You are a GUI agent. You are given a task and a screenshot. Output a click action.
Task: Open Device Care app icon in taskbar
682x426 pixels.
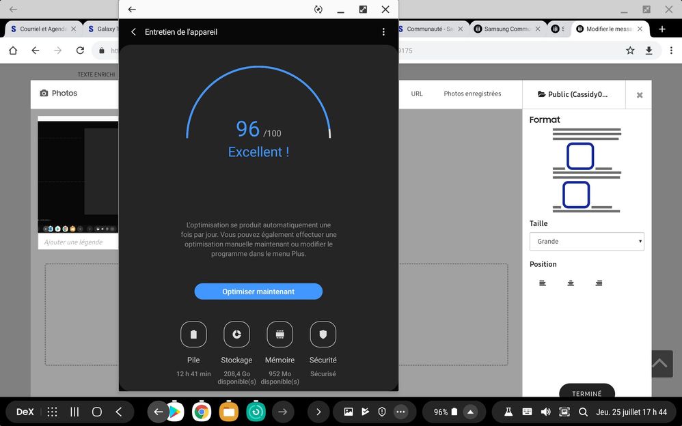coord(256,412)
